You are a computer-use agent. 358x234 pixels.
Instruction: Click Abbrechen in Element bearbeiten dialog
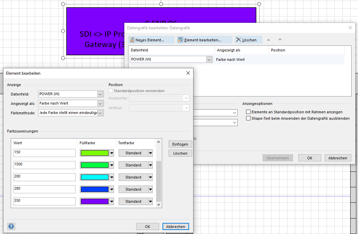pyautogui.click(x=176, y=227)
